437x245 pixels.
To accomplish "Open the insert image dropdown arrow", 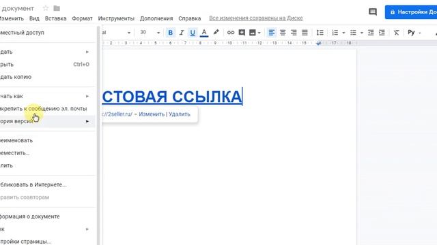I will [259, 33].
